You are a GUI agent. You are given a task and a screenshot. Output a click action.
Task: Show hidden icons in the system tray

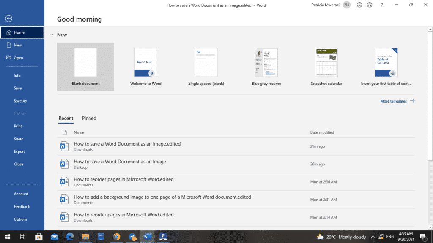[x=373, y=237]
